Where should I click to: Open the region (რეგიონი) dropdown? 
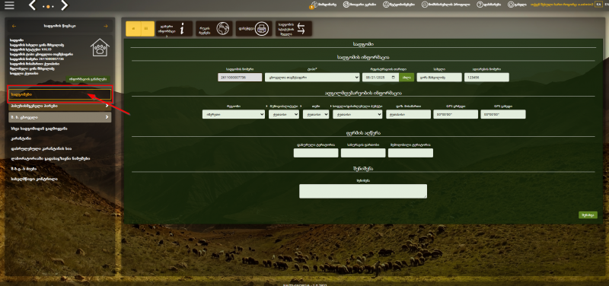tap(234, 114)
